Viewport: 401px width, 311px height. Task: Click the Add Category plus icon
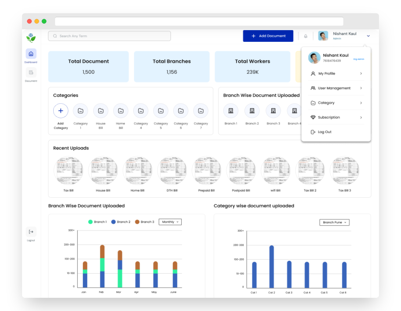pyautogui.click(x=61, y=111)
